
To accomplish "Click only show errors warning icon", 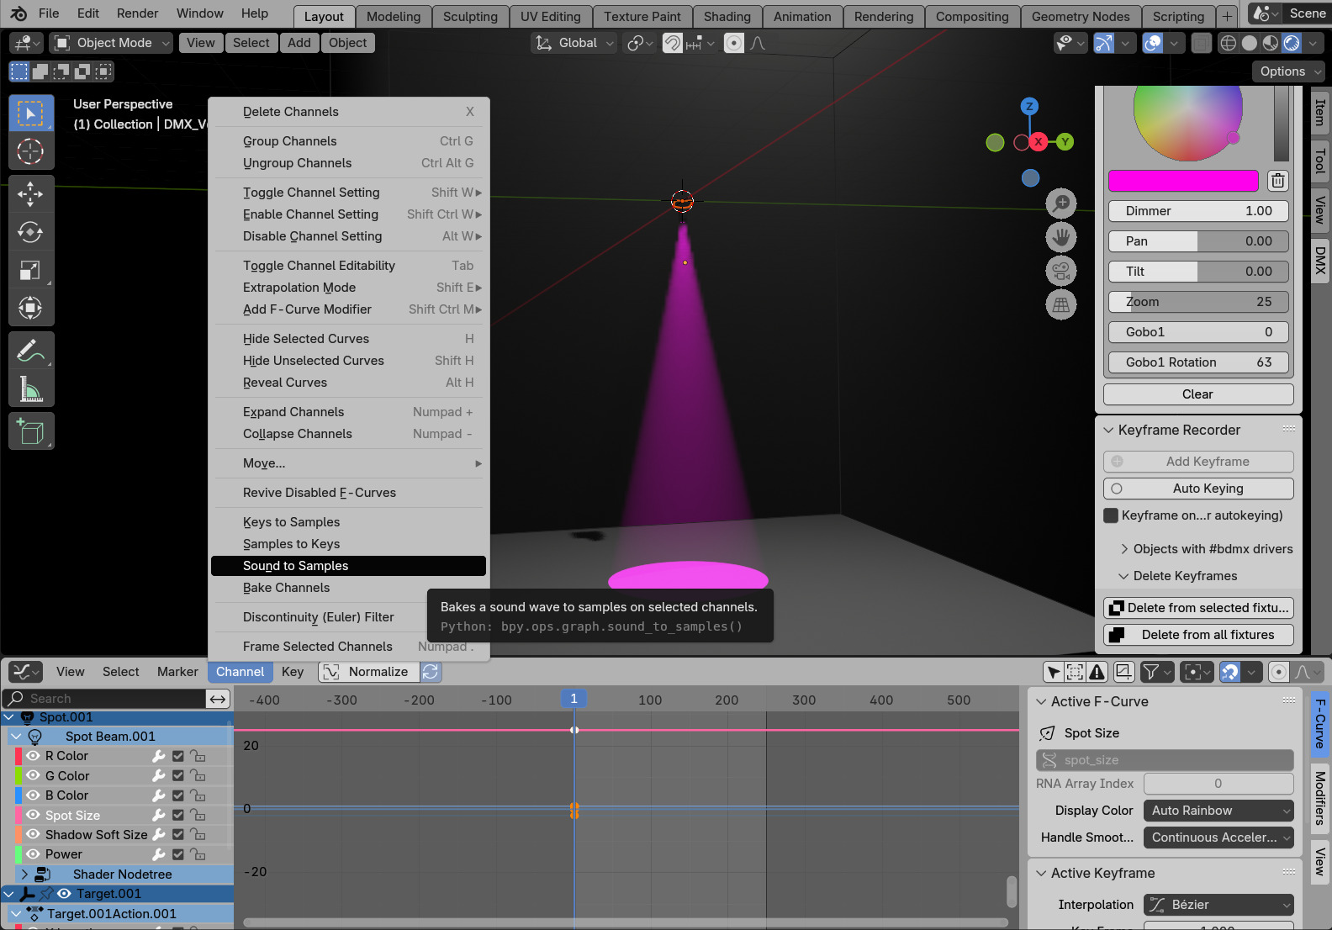I will tap(1097, 672).
